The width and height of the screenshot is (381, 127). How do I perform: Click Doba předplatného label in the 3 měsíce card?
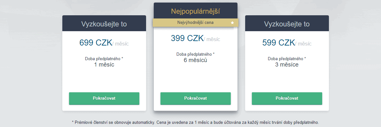287,59
